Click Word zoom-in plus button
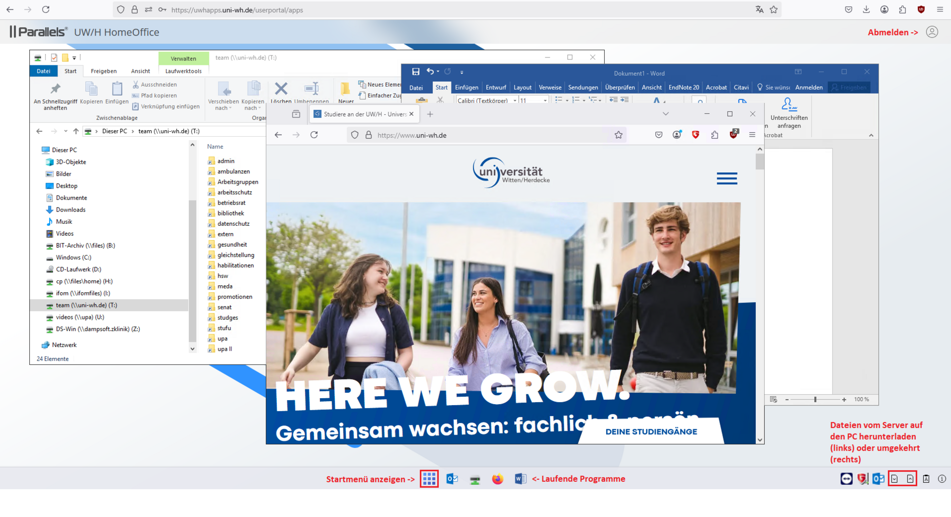951x517 pixels. 844,400
